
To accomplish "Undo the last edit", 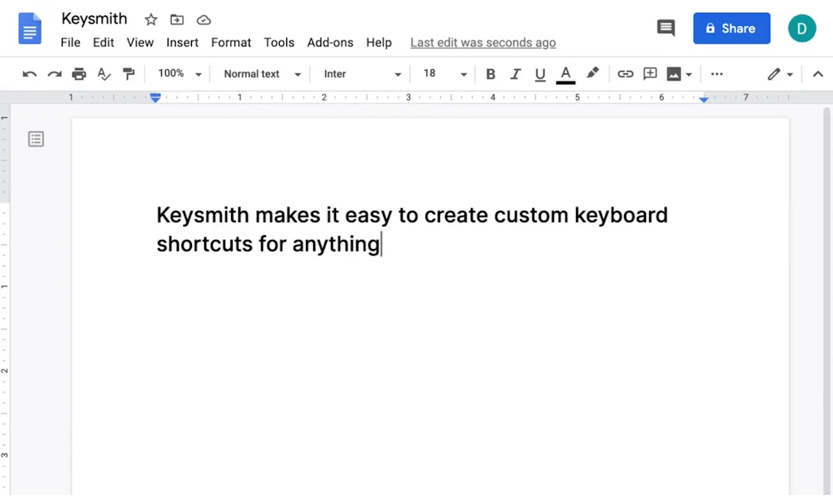I will [x=29, y=73].
